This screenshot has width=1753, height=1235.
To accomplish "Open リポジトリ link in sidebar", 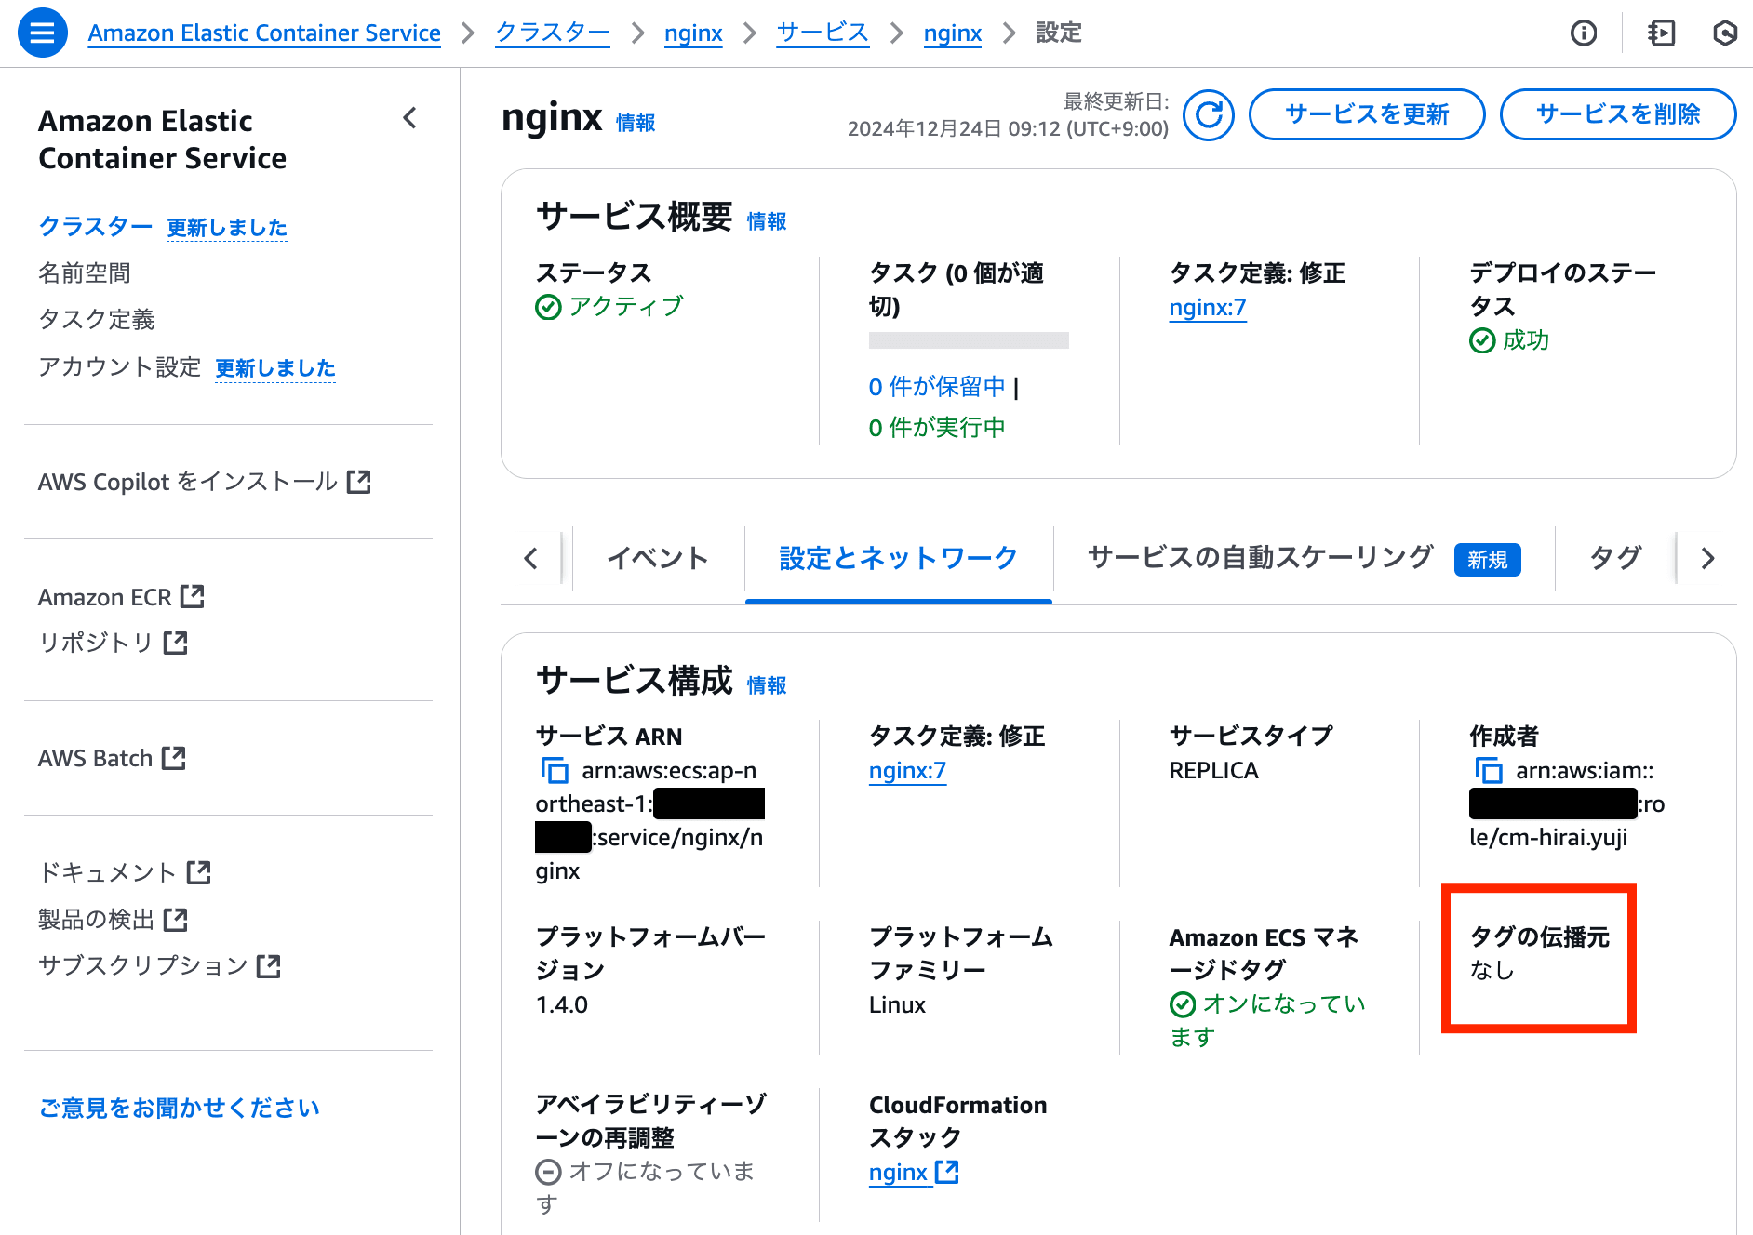I will (x=96, y=643).
